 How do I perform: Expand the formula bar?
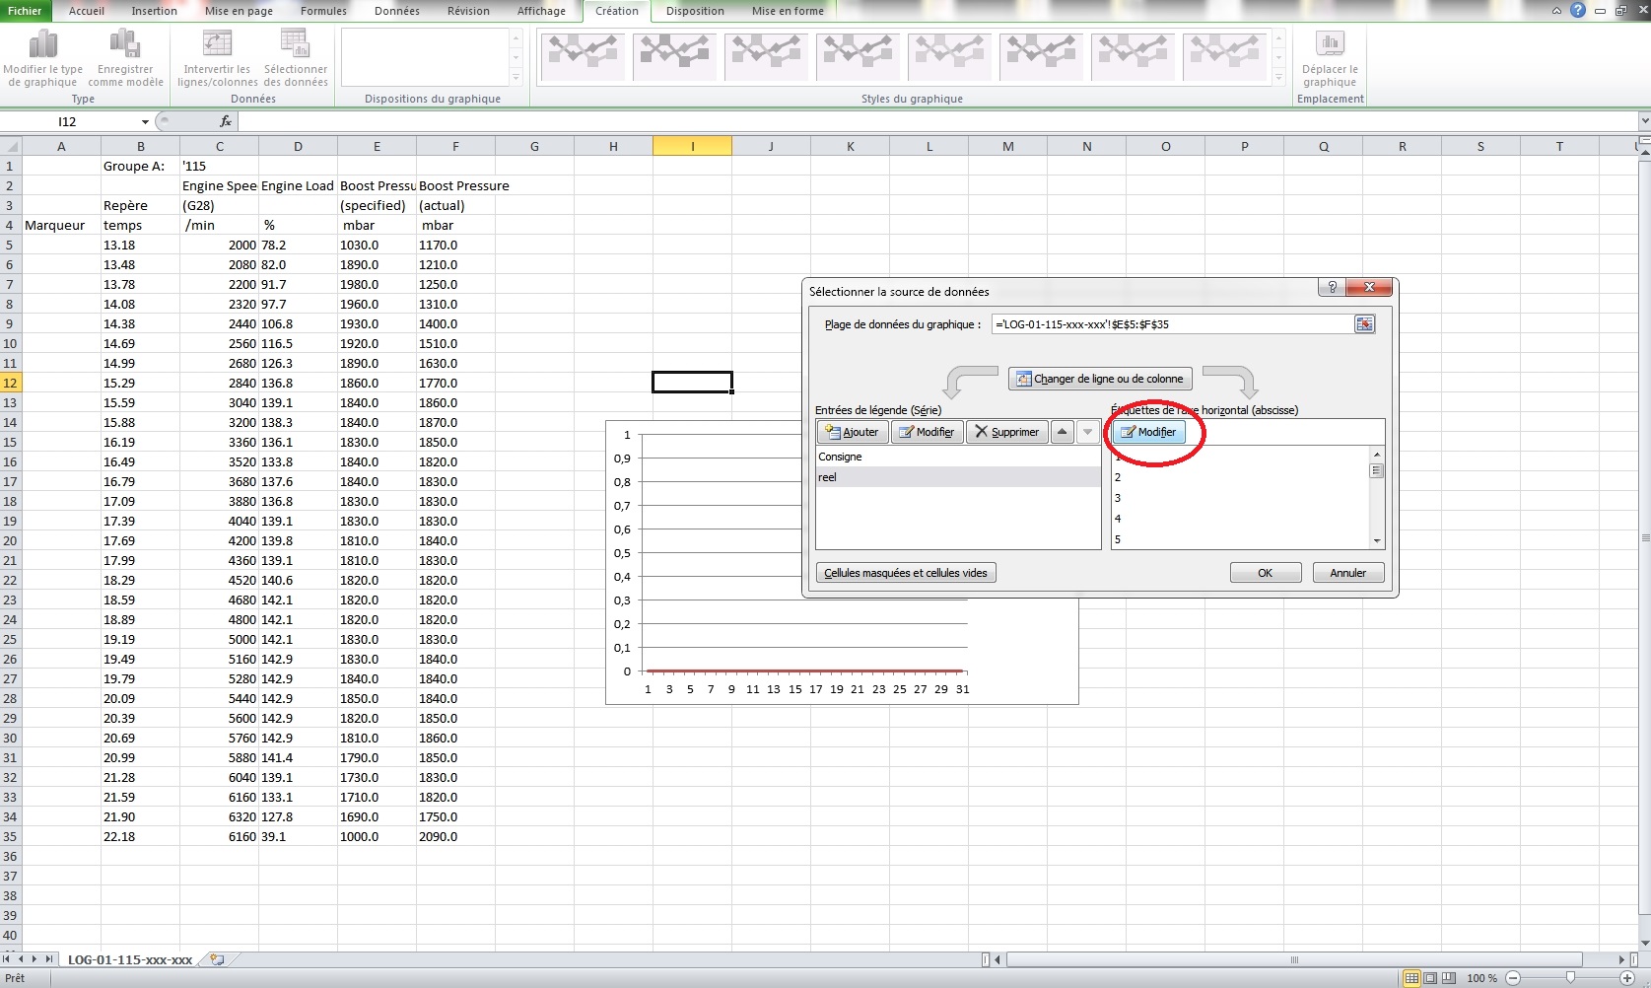(1643, 121)
